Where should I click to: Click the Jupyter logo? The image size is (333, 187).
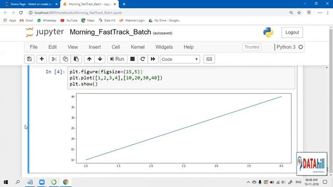coord(45,32)
